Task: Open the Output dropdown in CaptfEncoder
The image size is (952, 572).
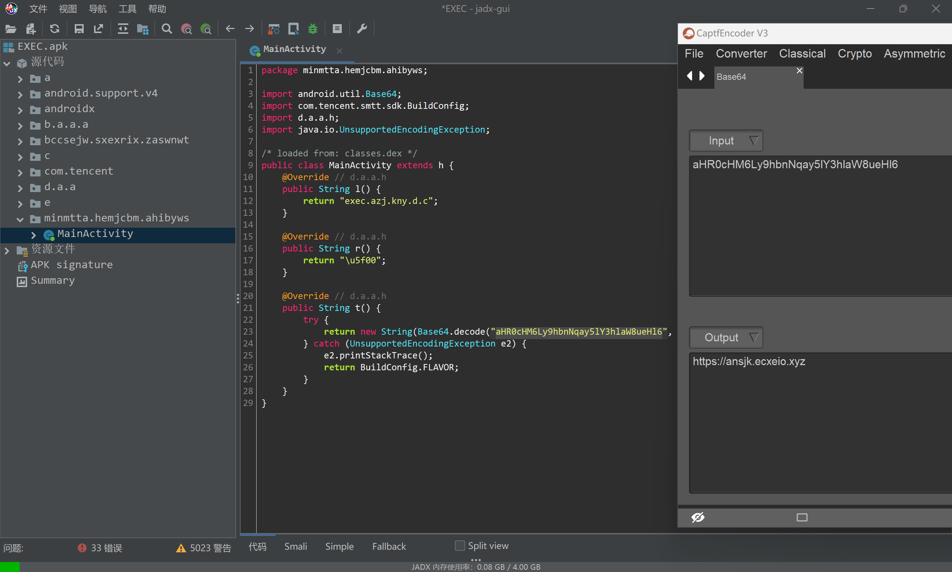Action: [726, 337]
